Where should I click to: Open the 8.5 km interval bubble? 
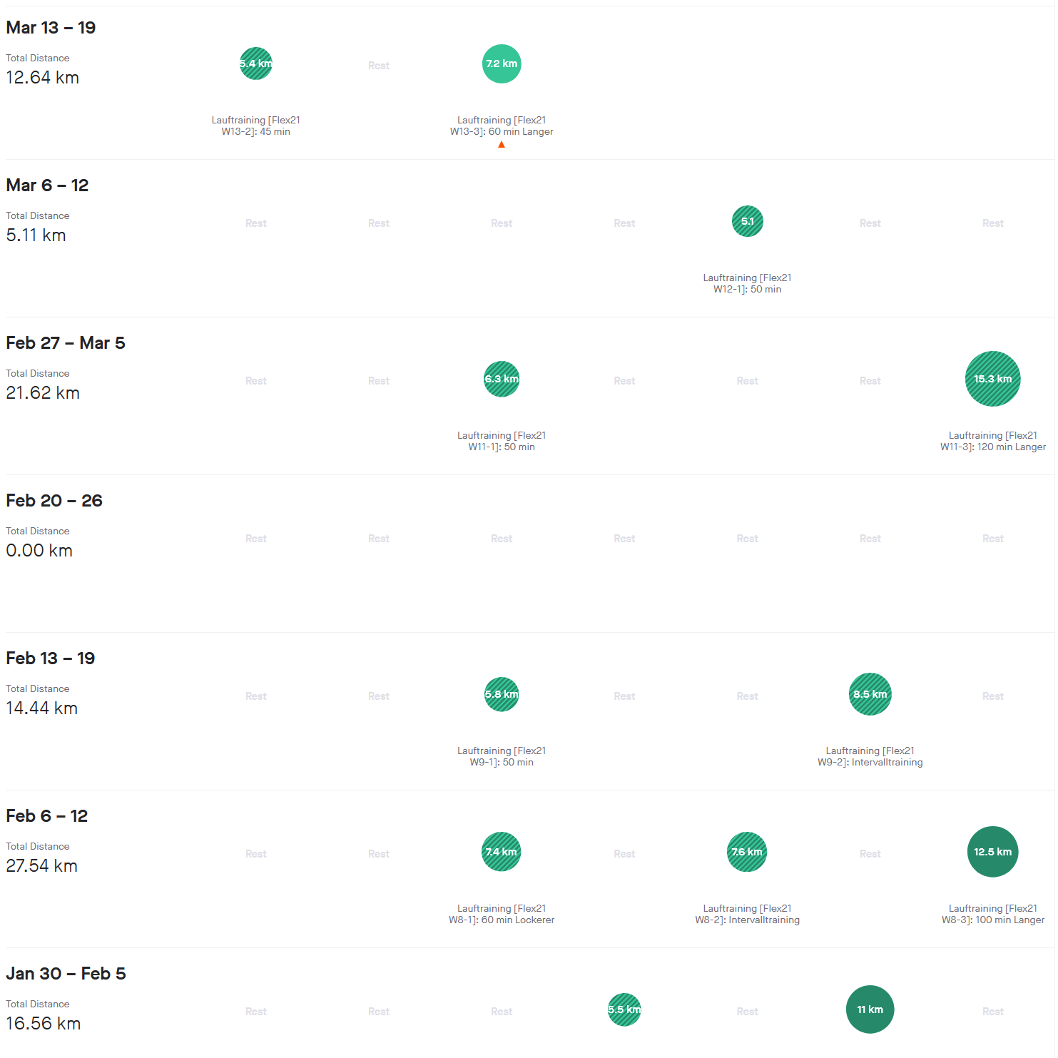pyautogui.click(x=870, y=694)
